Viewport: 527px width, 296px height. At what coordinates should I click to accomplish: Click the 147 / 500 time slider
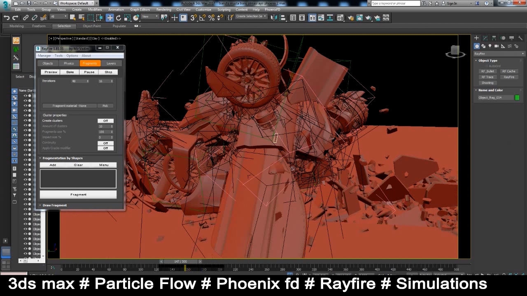[180, 261]
